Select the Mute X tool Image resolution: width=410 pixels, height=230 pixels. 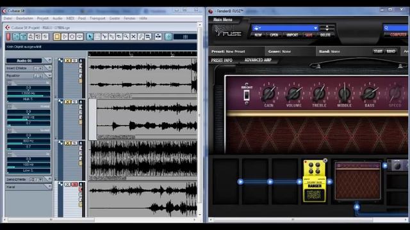133,37
